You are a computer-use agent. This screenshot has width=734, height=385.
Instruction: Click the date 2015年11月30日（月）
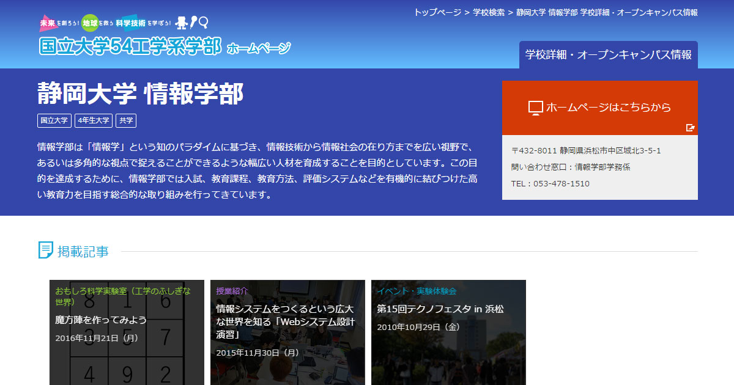tap(258, 353)
